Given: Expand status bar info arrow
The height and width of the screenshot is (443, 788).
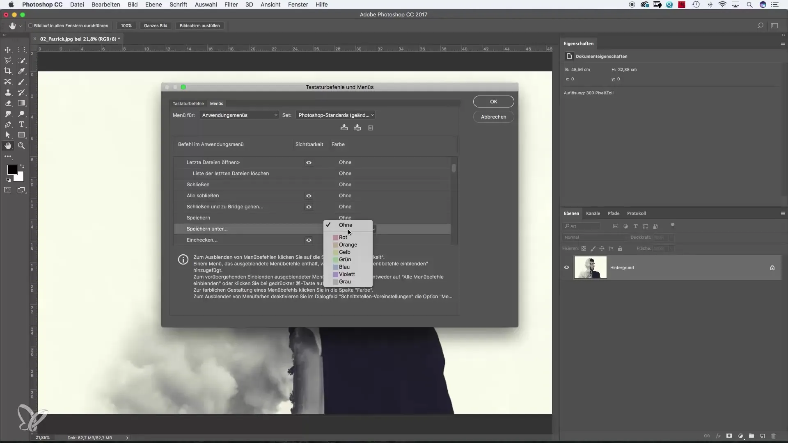Looking at the screenshot, I should [x=127, y=438].
